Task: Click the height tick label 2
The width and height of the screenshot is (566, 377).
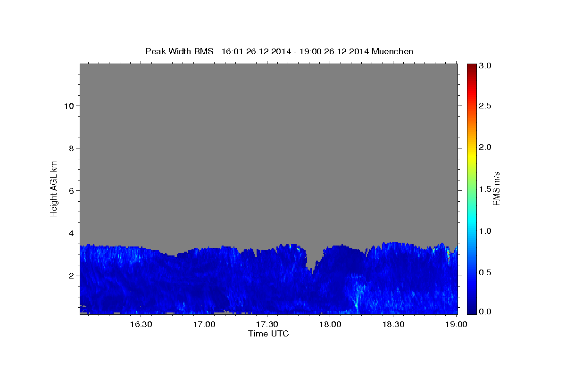Action: click(71, 275)
